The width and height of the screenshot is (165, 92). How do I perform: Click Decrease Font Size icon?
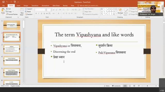coord(57,10)
